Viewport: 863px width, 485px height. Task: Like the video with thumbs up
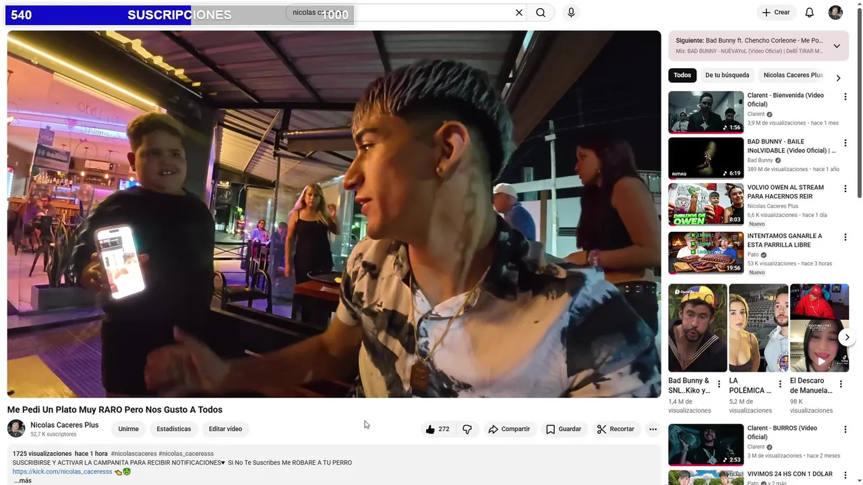coord(437,429)
